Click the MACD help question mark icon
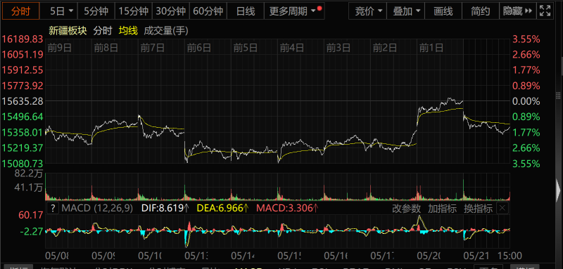This screenshot has height=269, width=563. [53, 208]
